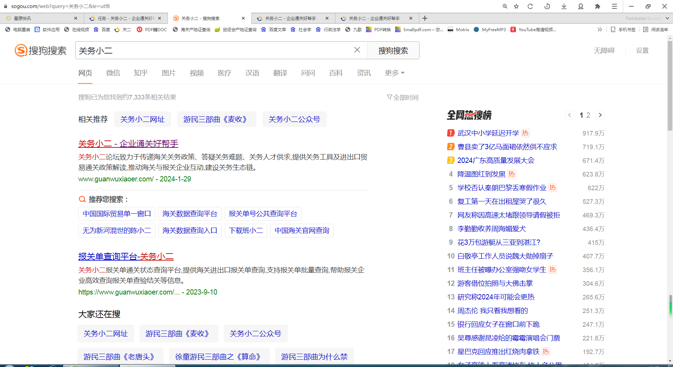Bookmark this page with the star icon
Image resolution: width=673 pixels, height=367 pixels.
click(x=516, y=6)
